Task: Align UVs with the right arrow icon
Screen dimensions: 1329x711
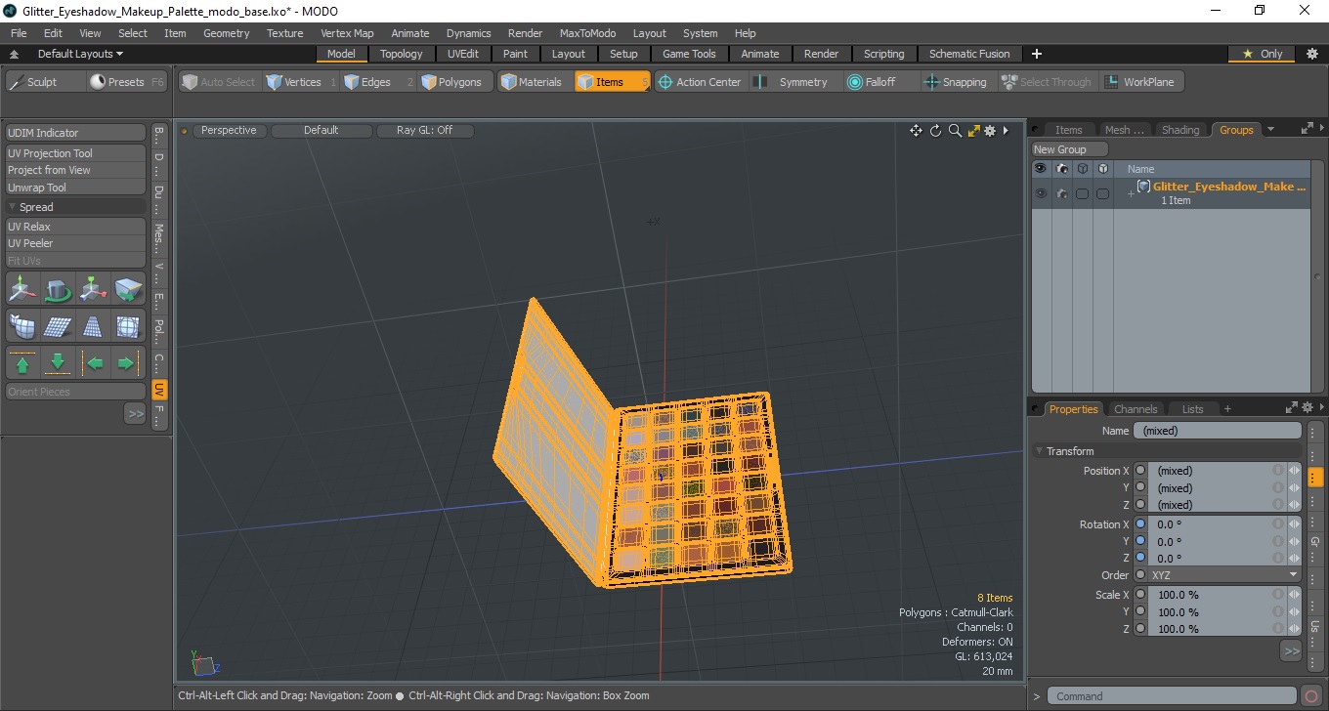Action: coord(128,363)
